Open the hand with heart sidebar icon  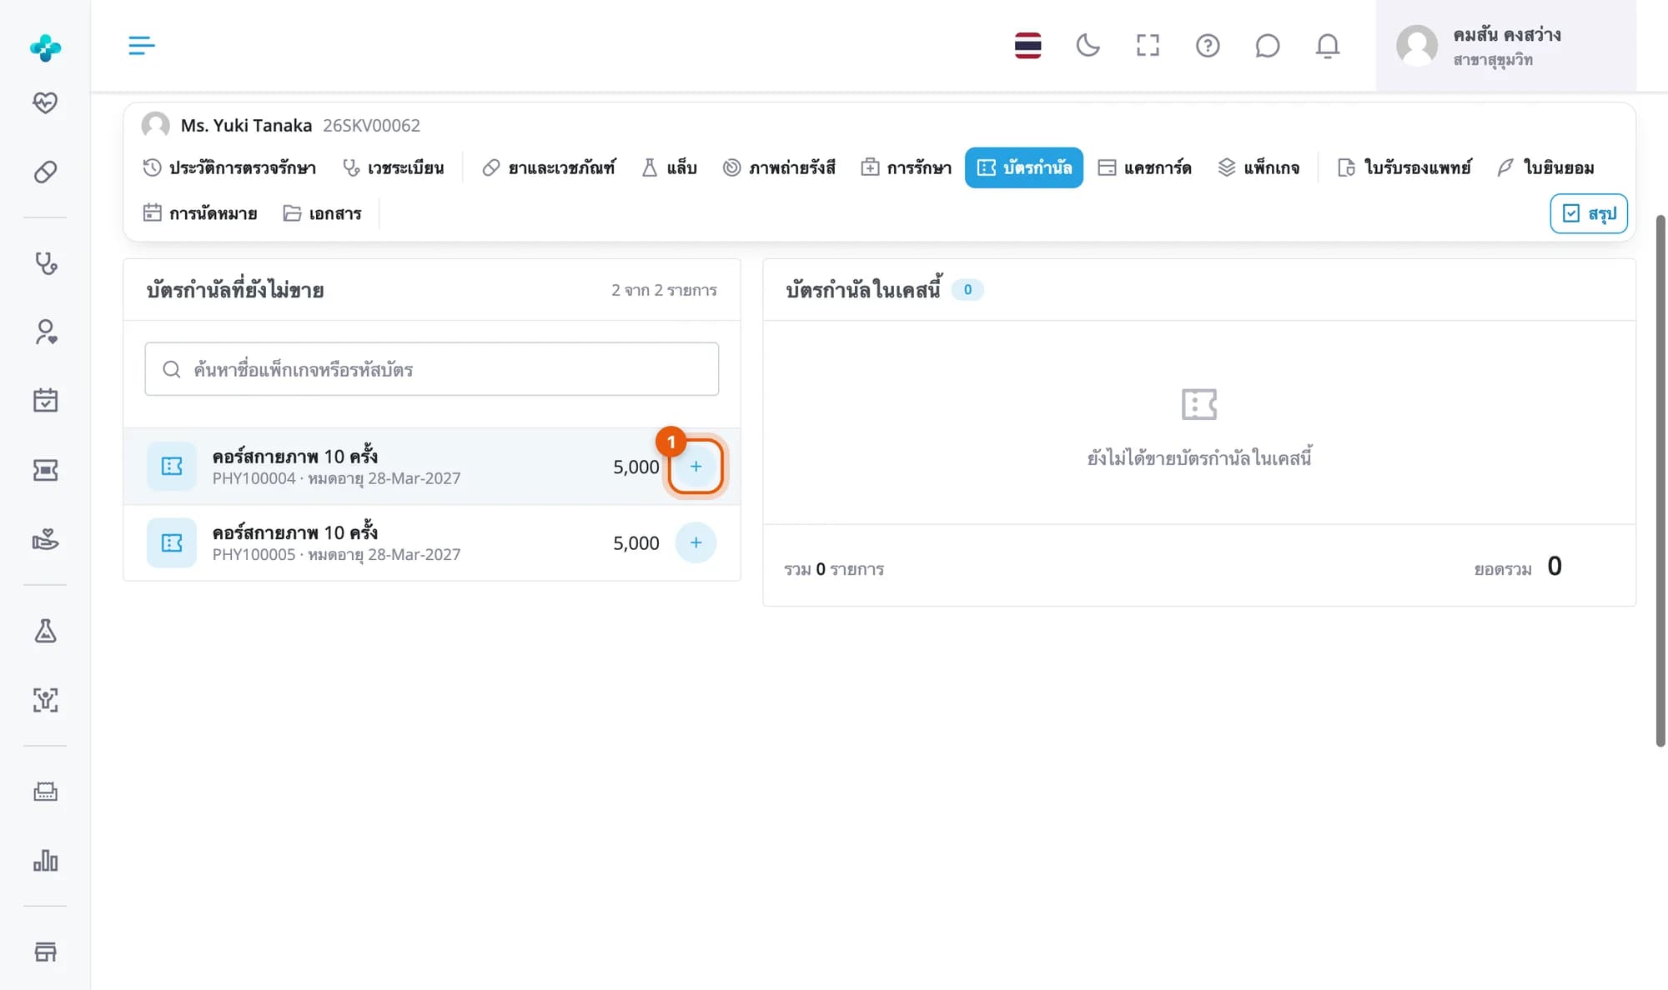45,539
